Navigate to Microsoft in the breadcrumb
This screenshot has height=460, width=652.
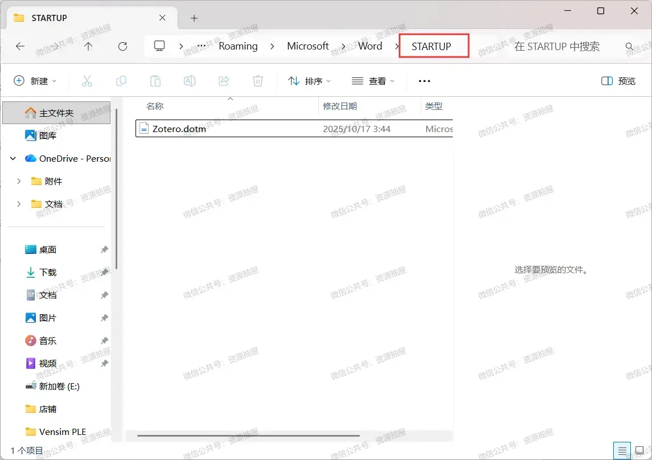(307, 46)
